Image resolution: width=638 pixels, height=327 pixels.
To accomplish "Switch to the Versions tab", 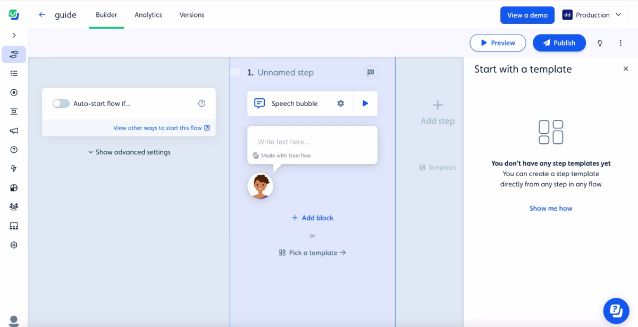I will click(x=191, y=15).
